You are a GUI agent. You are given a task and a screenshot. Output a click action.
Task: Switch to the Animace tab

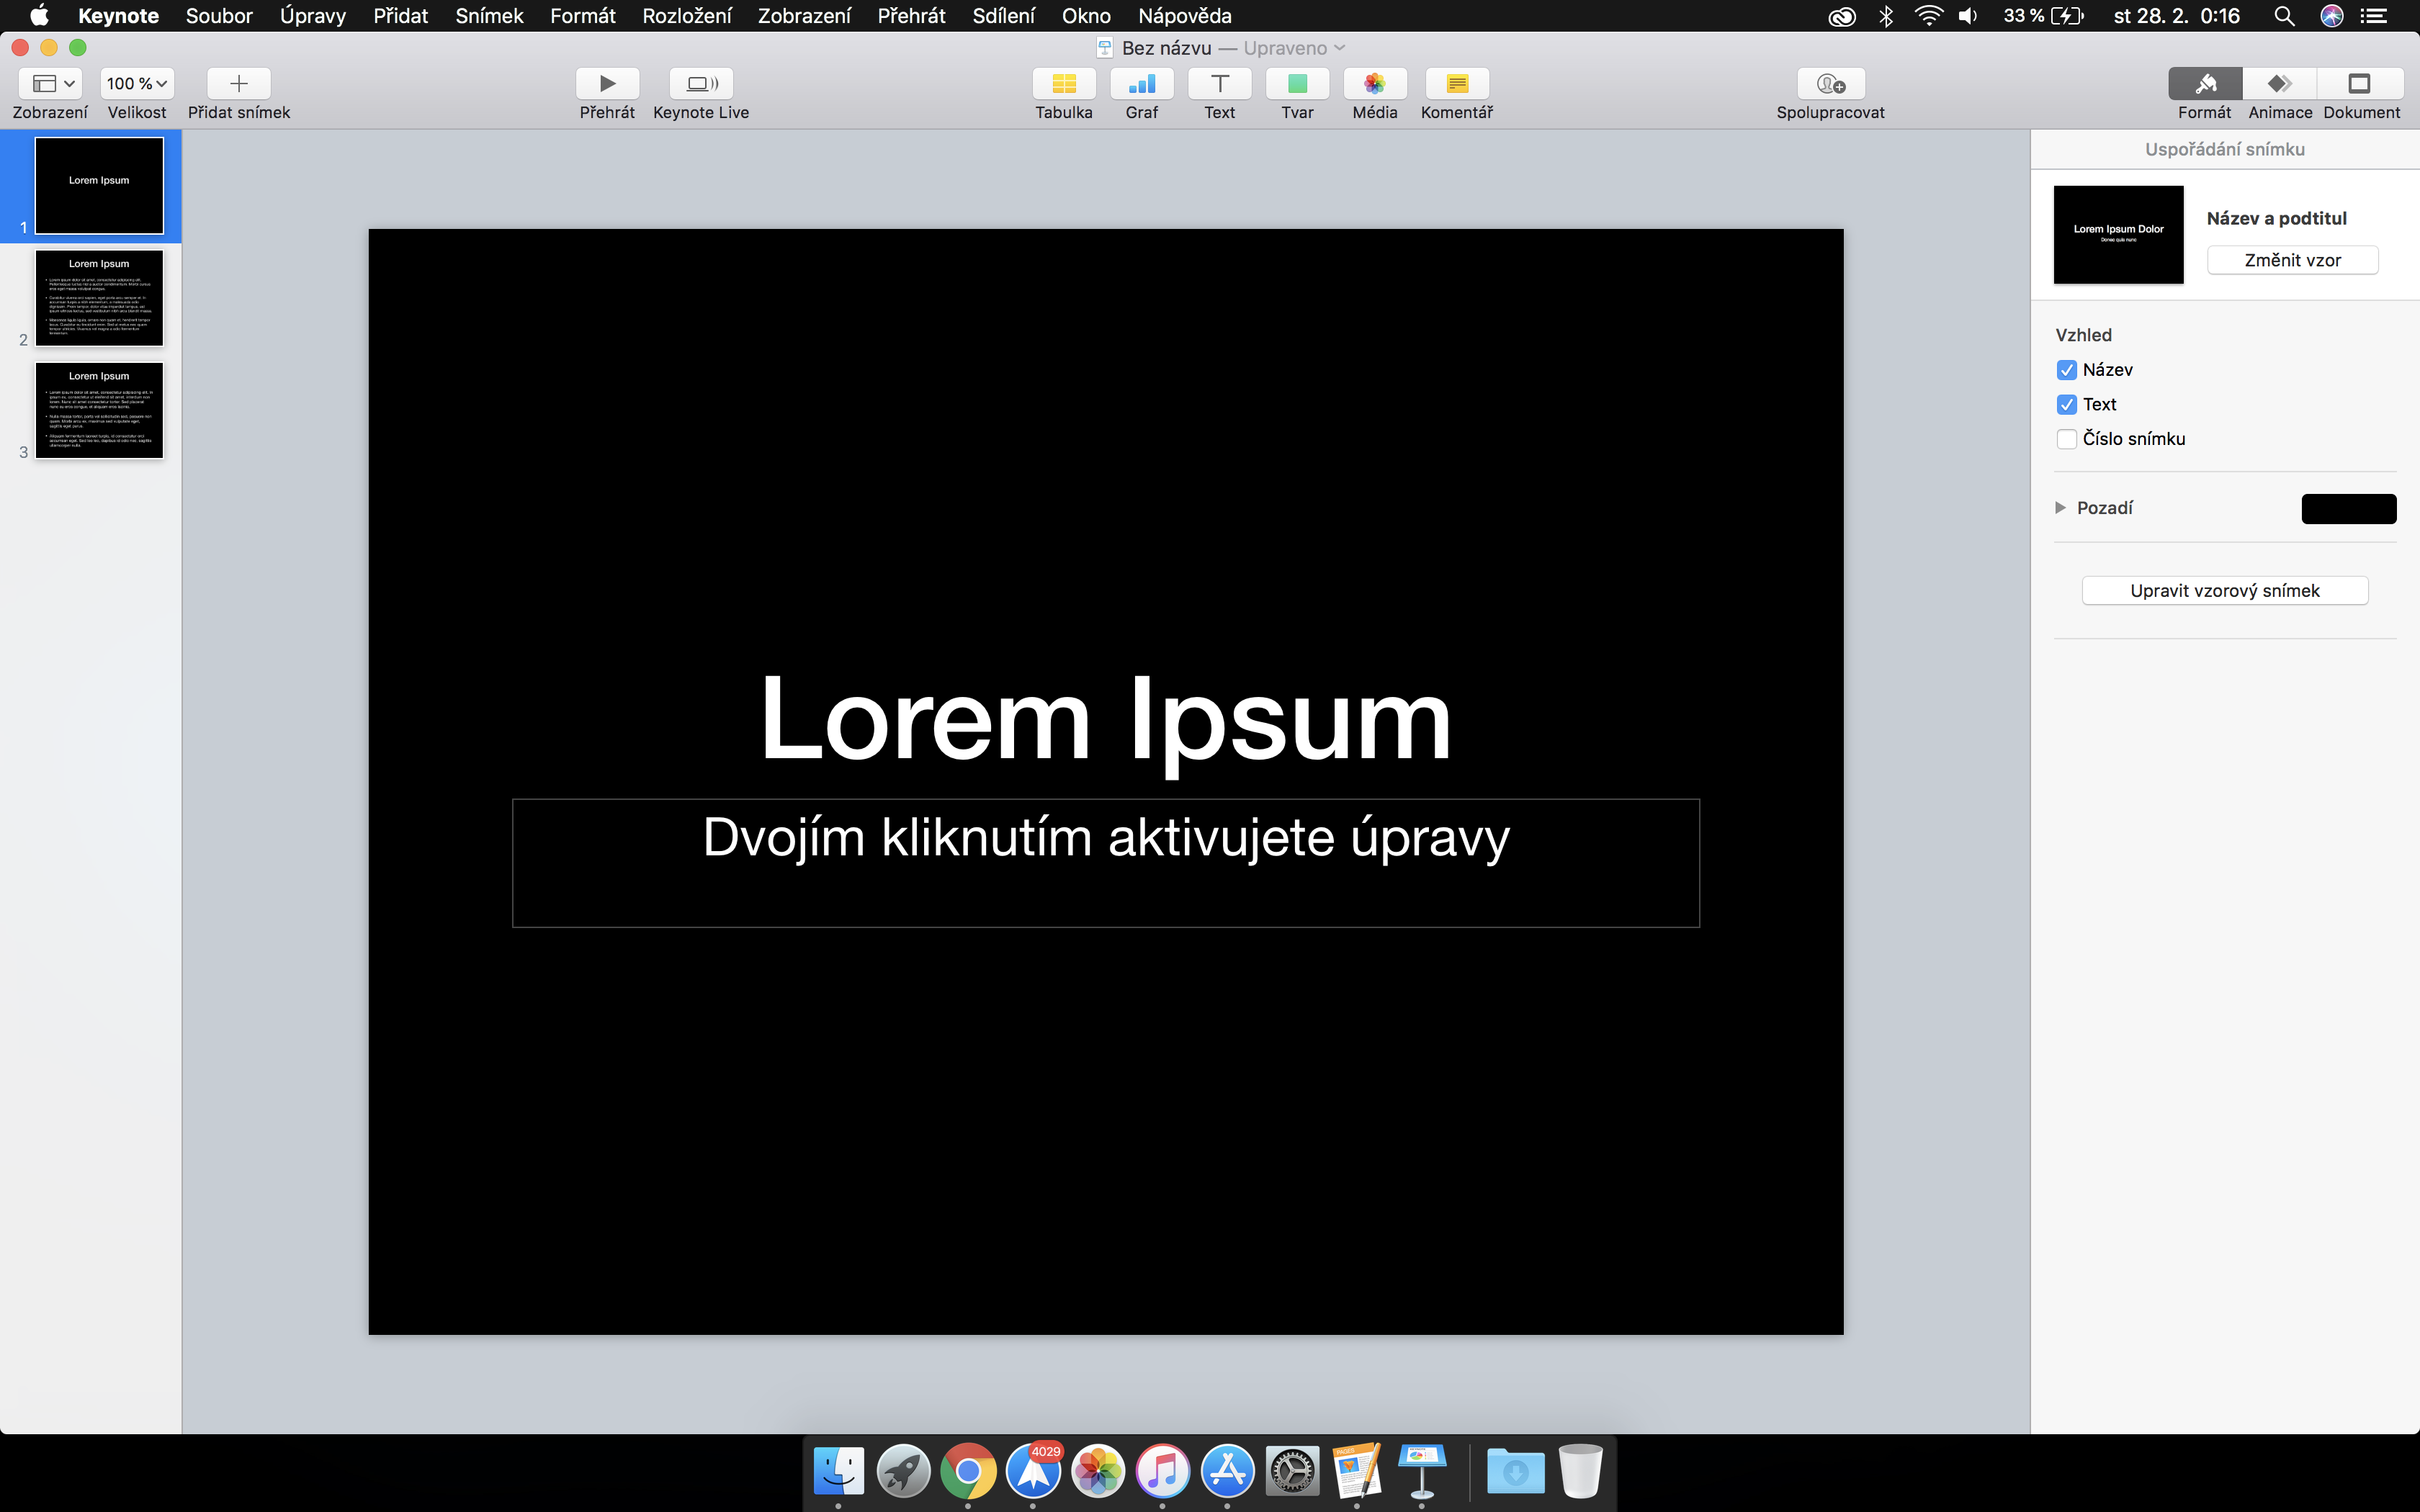point(2279,84)
